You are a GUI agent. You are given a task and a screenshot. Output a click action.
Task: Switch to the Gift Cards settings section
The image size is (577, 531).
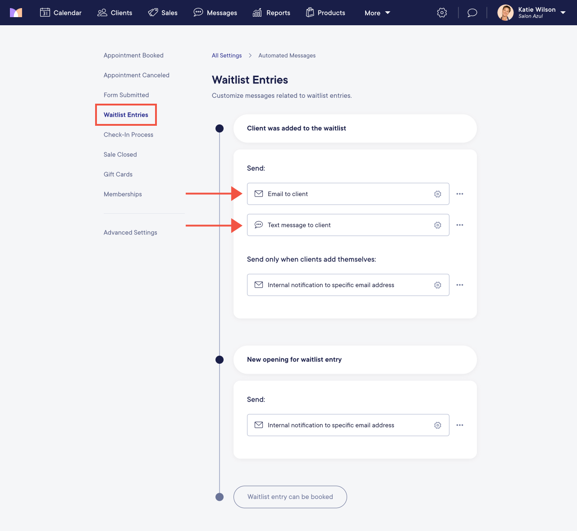click(x=118, y=174)
